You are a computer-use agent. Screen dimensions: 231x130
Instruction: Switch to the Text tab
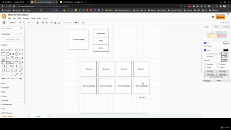(217, 27)
